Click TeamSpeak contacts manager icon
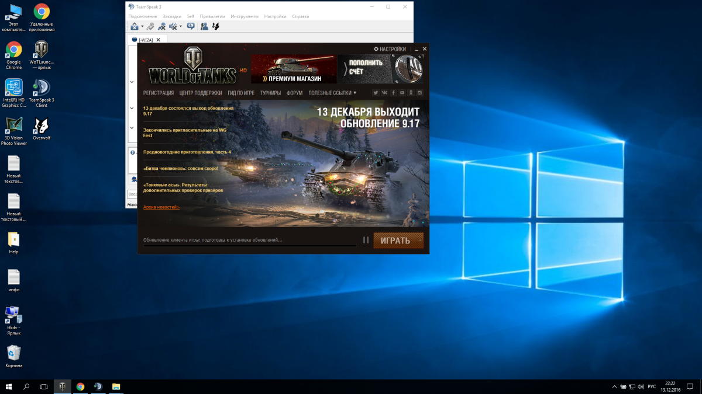 tap(204, 26)
